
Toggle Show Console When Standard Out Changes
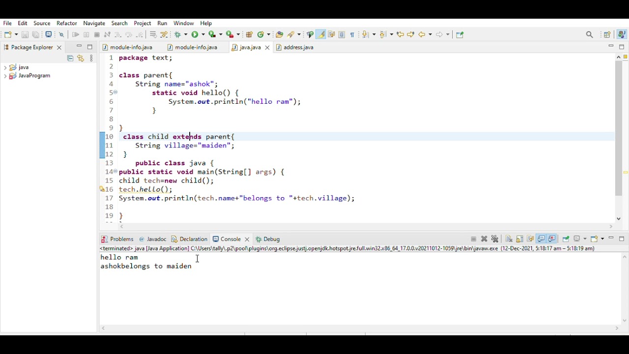(541, 239)
